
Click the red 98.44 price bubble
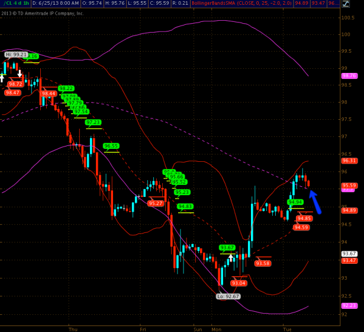pyautogui.click(x=49, y=94)
